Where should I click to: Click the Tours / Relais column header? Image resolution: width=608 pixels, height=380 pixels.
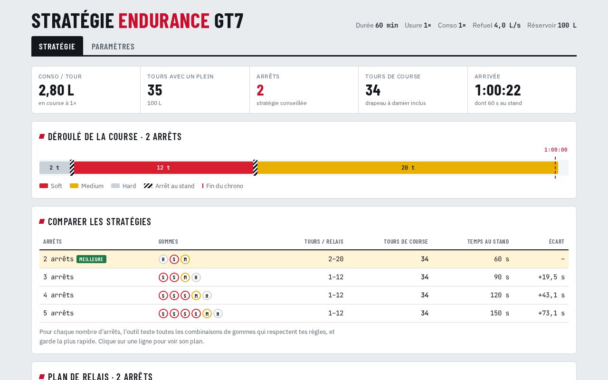(x=324, y=242)
